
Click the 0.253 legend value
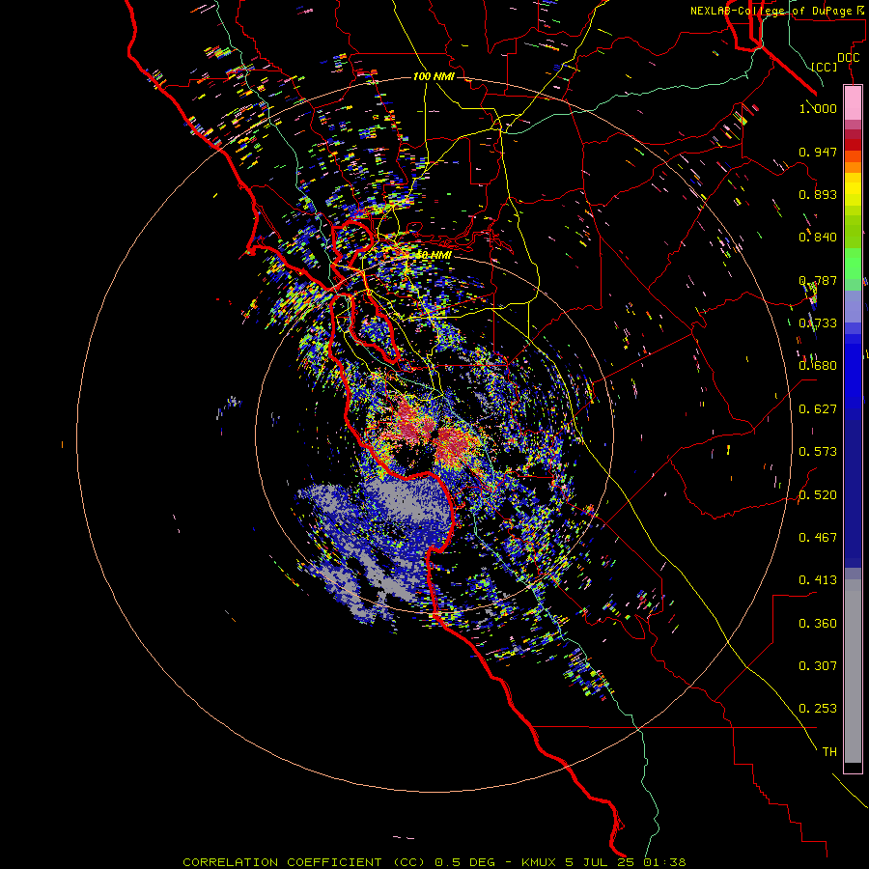818,709
